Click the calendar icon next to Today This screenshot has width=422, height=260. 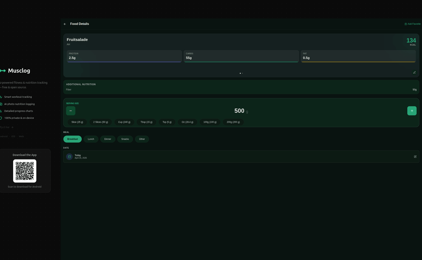click(69, 157)
